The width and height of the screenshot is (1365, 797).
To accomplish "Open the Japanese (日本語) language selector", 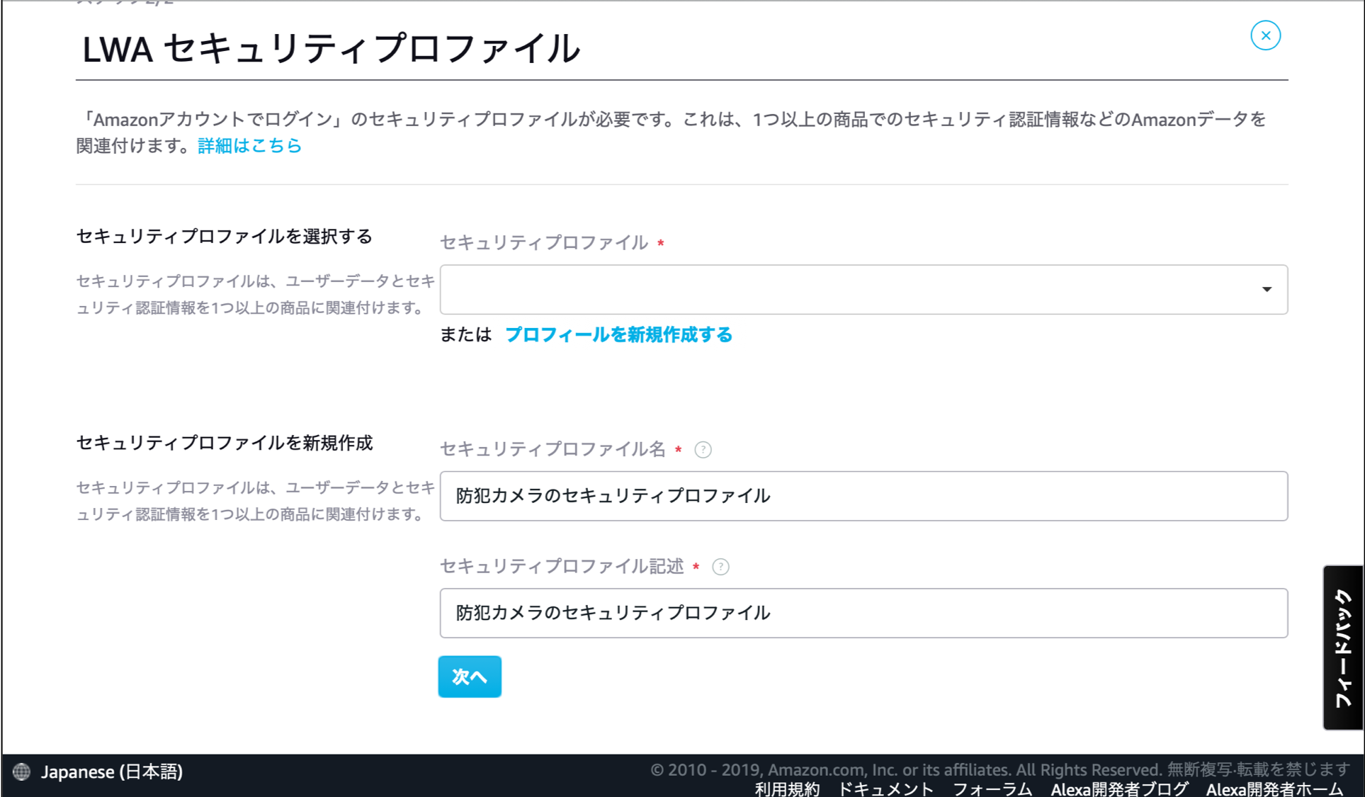I will 113,772.
